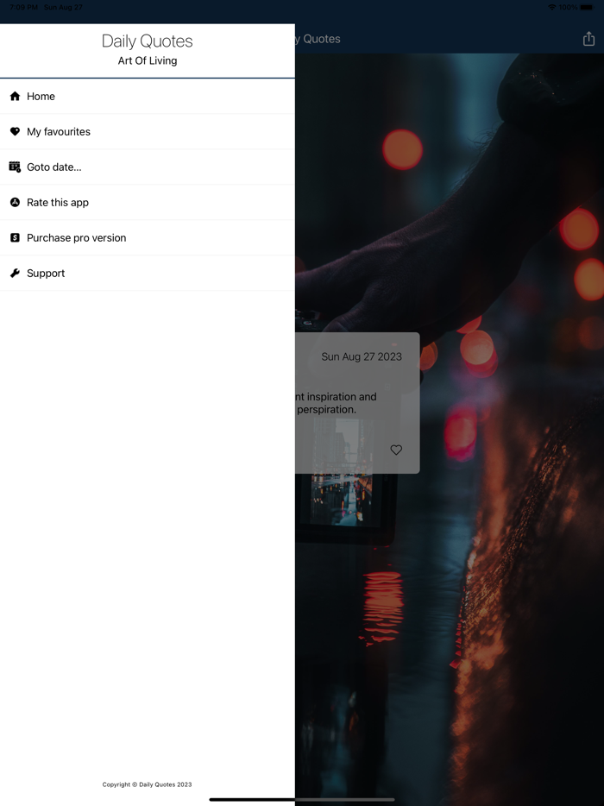The image size is (604, 806).
Task: Click the quote text about inspiration and perspiration
Action: pos(336,403)
